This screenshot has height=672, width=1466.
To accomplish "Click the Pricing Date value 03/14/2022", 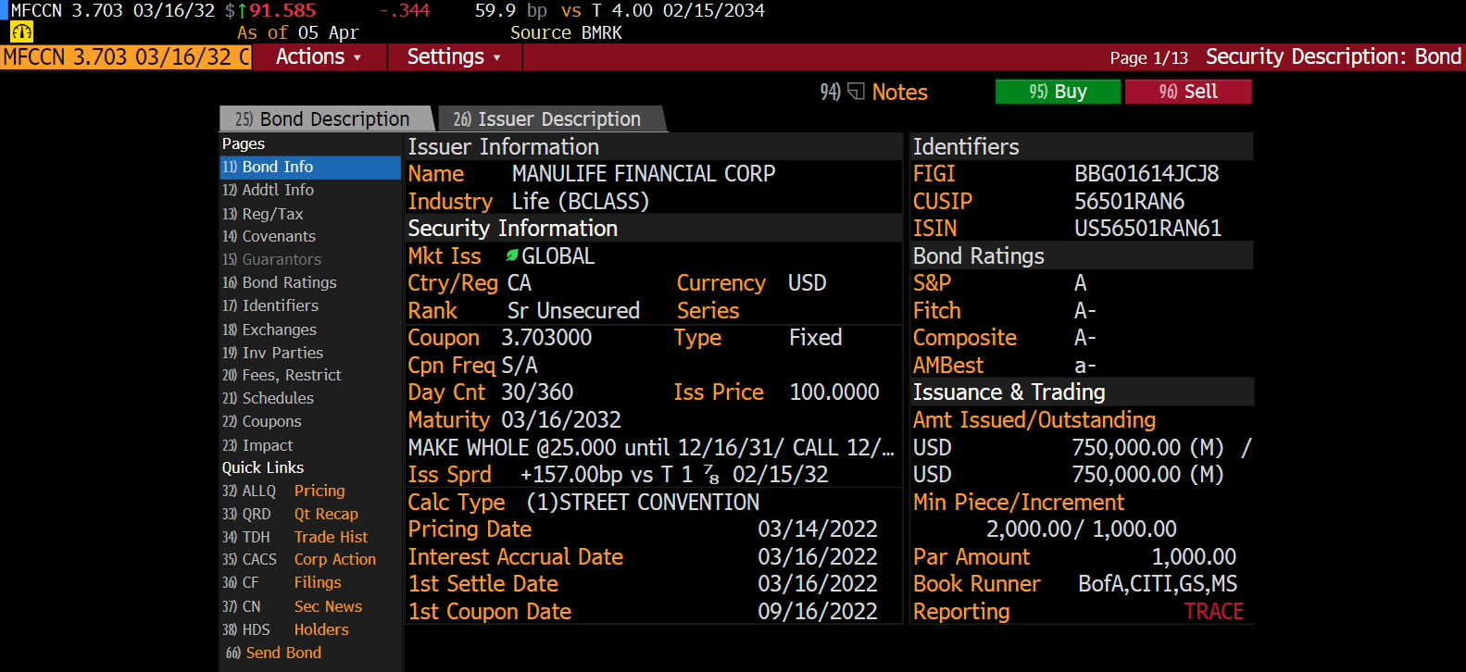I will [x=818, y=529].
